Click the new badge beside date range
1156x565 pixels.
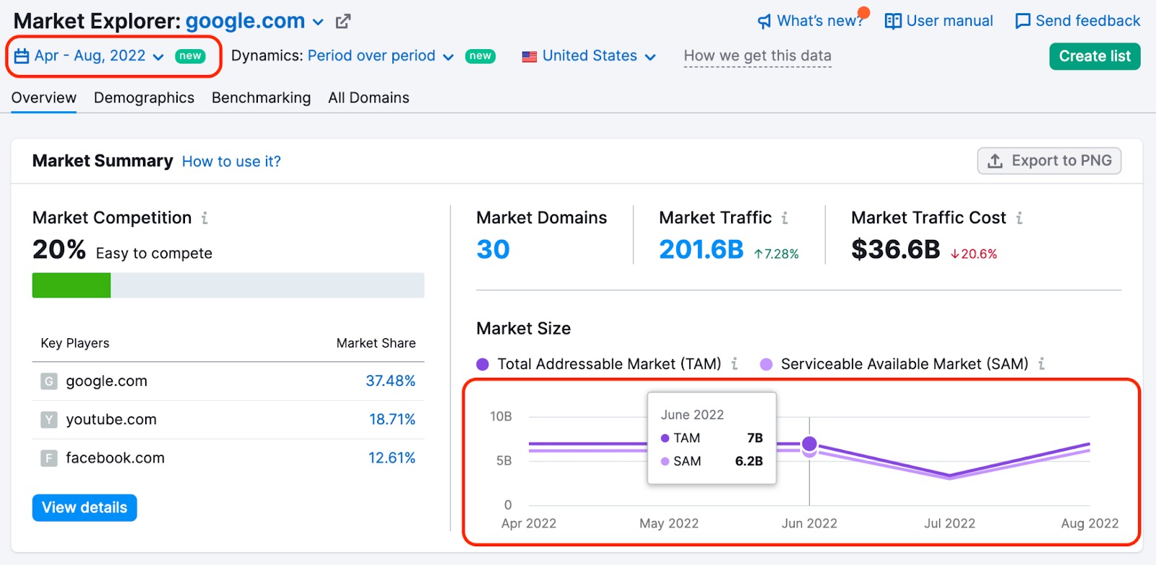[190, 56]
